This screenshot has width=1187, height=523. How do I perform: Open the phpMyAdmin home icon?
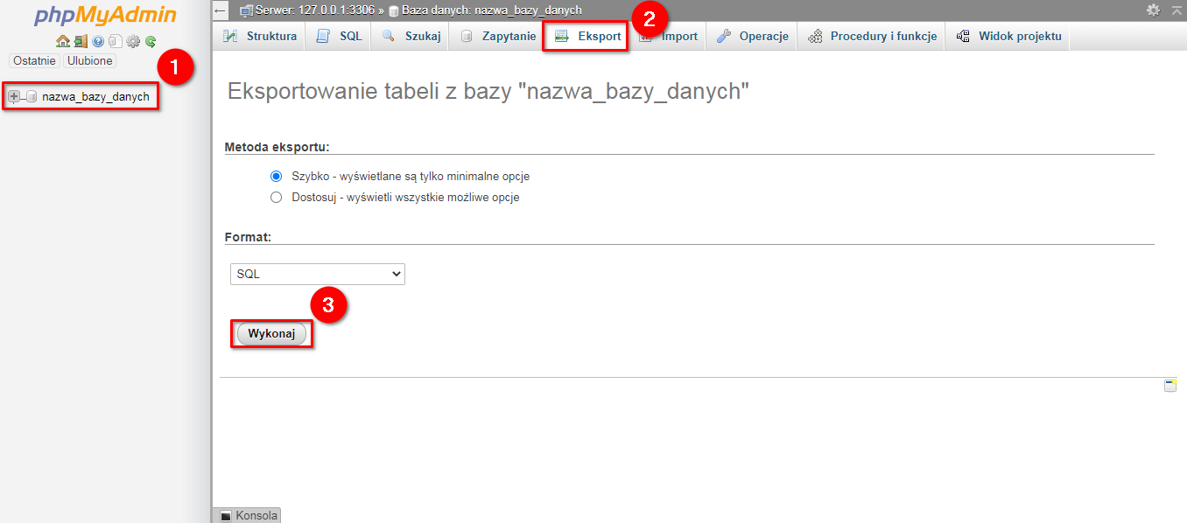(63, 41)
